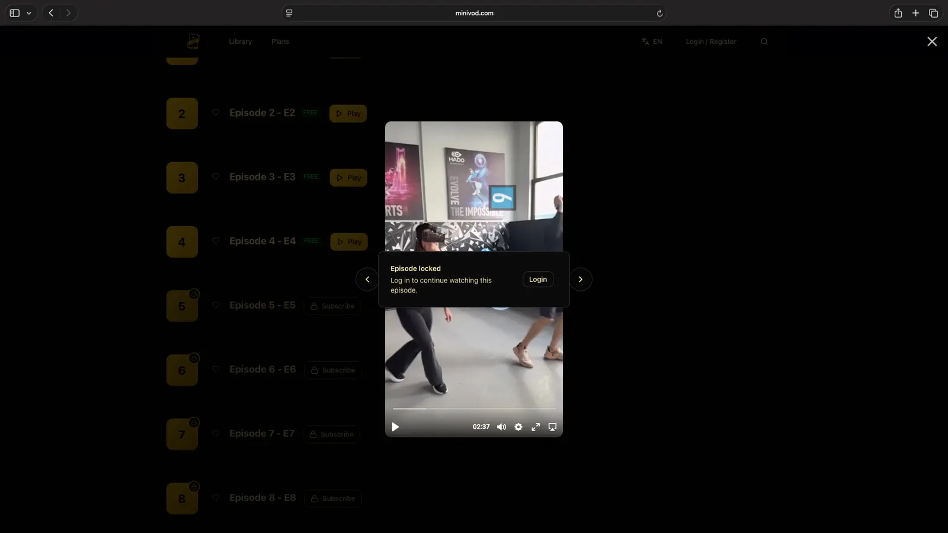The width and height of the screenshot is (948, 533).
Task: Click Episode 4 - E4 title
Action: [x=262, y=241]
